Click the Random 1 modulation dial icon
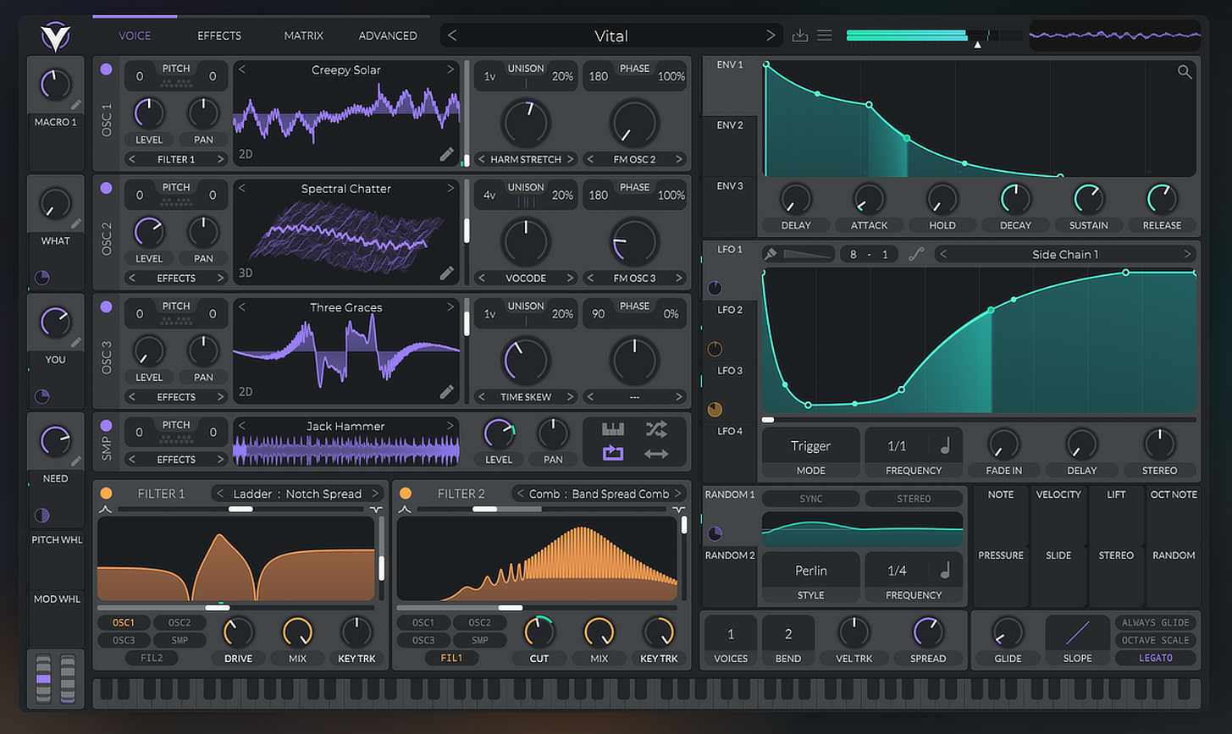1232x734 pixels. tap(715, 533)
